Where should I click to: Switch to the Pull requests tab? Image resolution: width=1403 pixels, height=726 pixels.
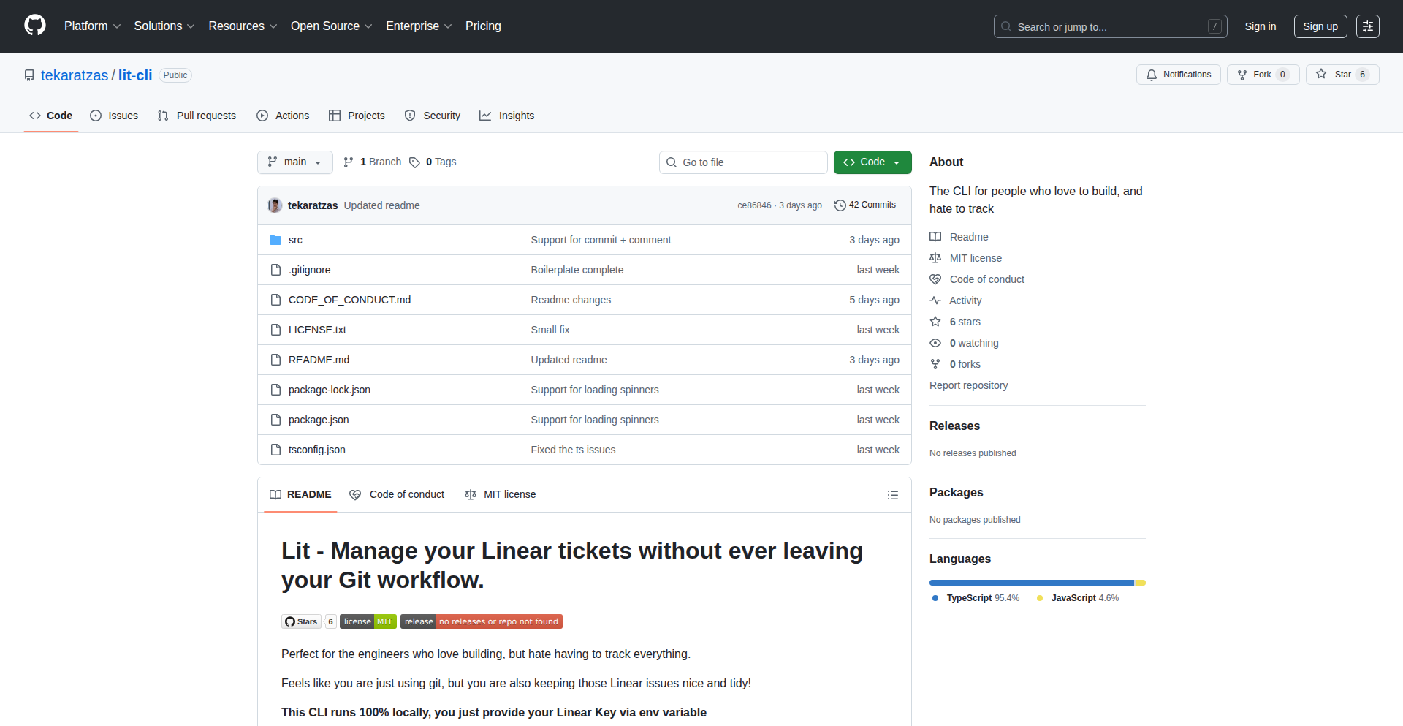point(196,116)
